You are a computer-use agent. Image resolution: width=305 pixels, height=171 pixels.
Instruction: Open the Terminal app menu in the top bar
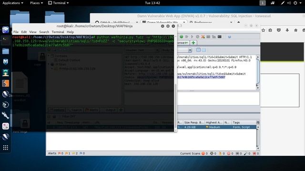tap(58, 3)
